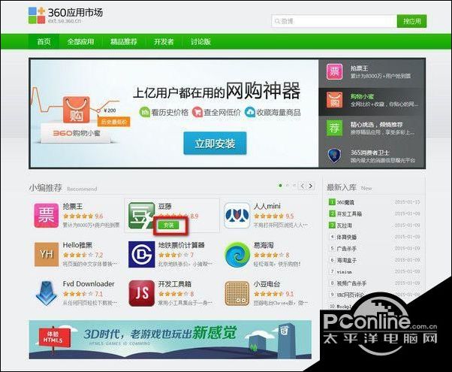Go to next page of recommendations
The height and width of the screenshot is (372, 452).
click(x=310, y=186)
